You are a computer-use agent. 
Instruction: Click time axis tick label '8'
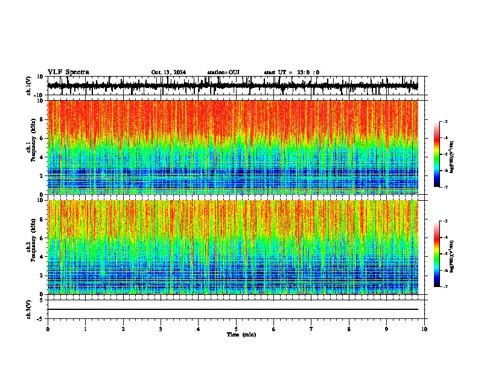click(349, 329)
